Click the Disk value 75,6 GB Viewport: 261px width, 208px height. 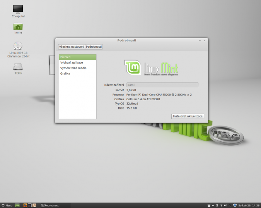pos(131,108)
